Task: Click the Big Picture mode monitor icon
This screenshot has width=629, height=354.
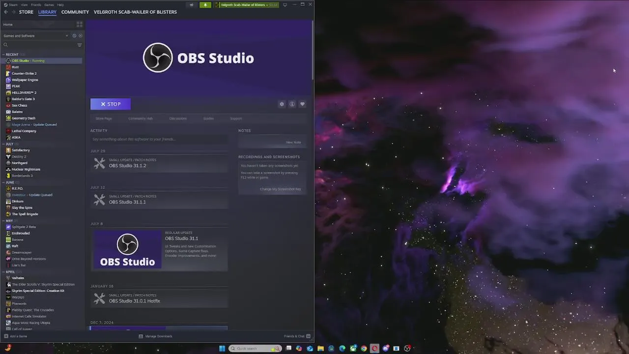Action: click(x=285, y=5)
